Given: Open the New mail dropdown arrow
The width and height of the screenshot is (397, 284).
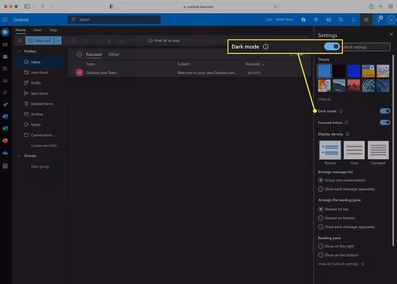Looking at the screenshot, I should click(x=58, y=41).
